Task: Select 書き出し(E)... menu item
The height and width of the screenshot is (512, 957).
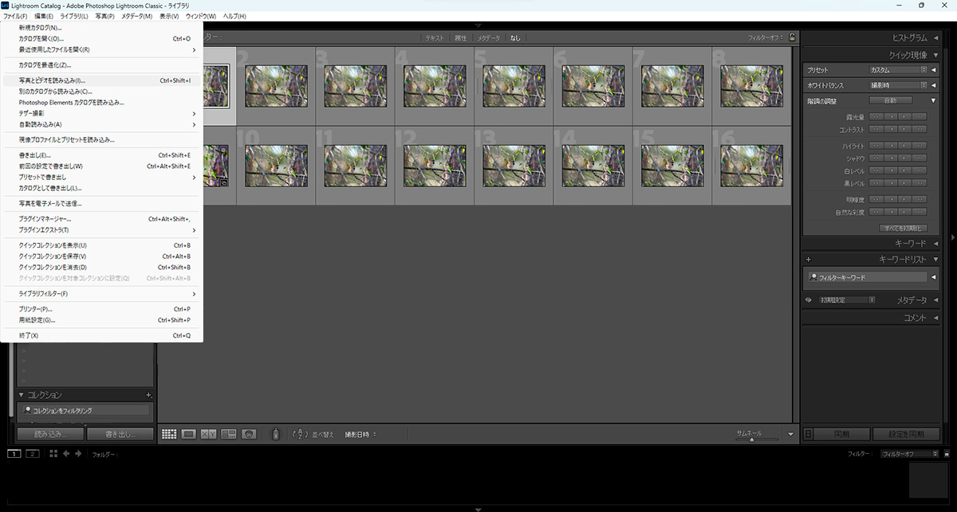Action: pyautogui.click(x=35, y=155)
